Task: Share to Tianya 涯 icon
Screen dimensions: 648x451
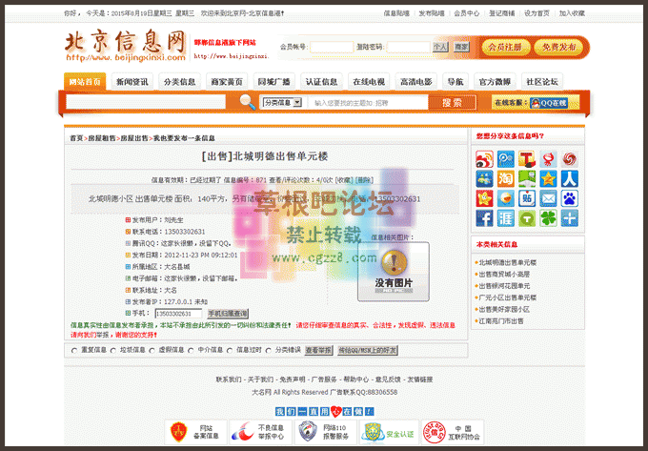Action: [x=506, y=218]
